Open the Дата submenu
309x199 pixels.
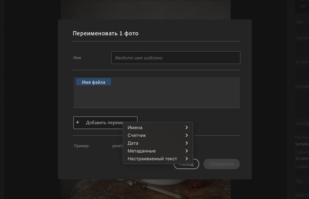click(x=158, y=143)
